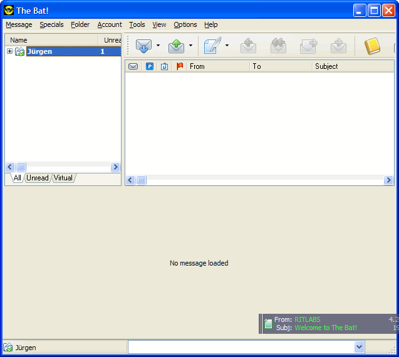Switch to the All folder tab
Viewport: 399px width, 357px height.
[x=18, y=178]
